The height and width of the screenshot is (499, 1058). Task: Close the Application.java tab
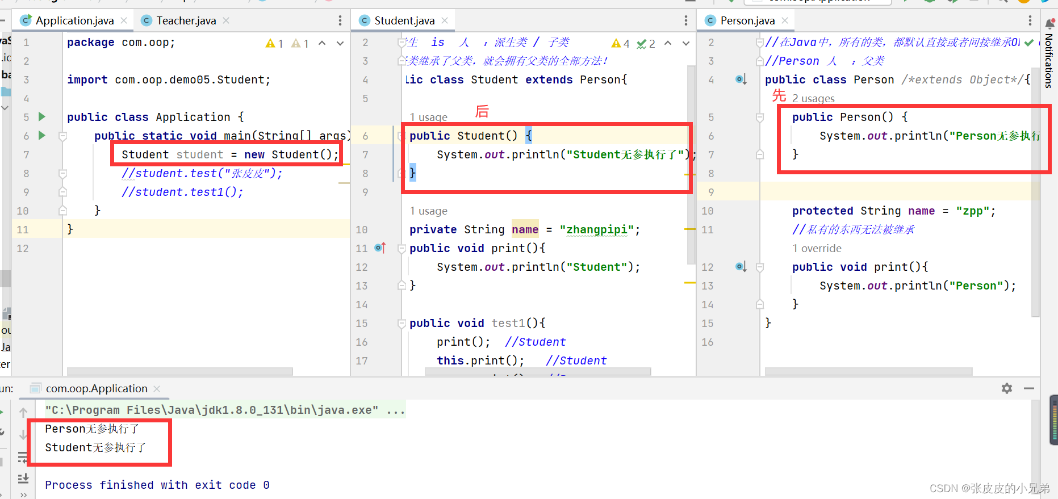coord(124,20)
